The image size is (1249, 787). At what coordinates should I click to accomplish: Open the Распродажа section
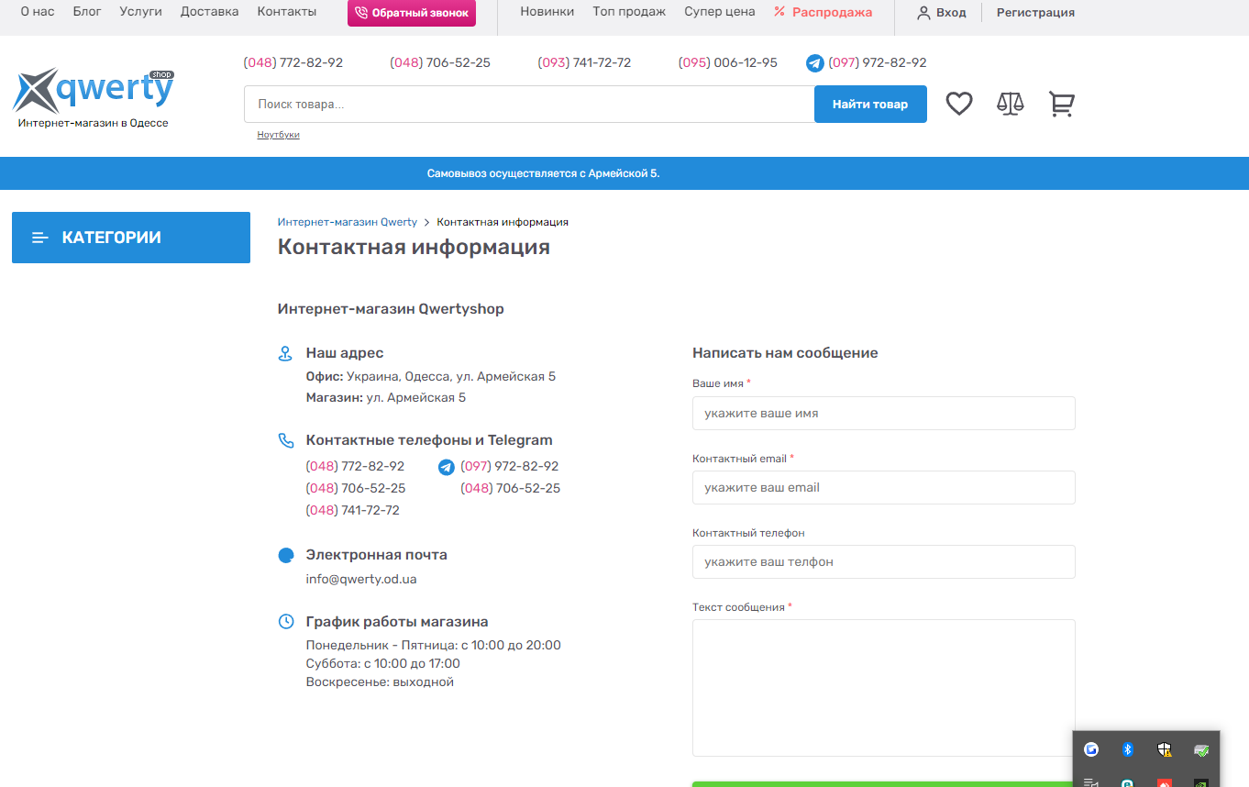coord(823,12)
